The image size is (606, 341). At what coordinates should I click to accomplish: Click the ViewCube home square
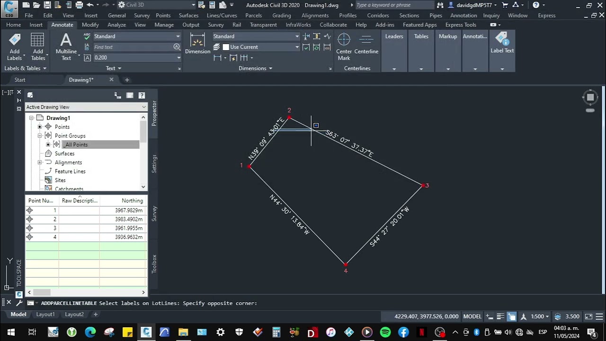590,98
